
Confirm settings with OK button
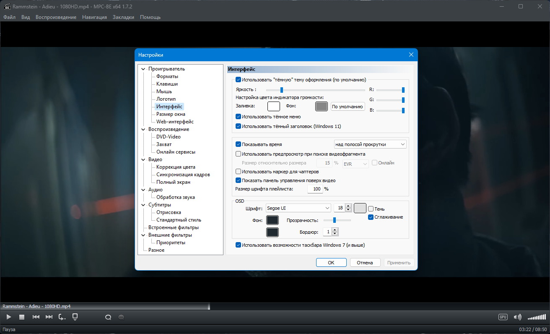(x=331, y=263)
